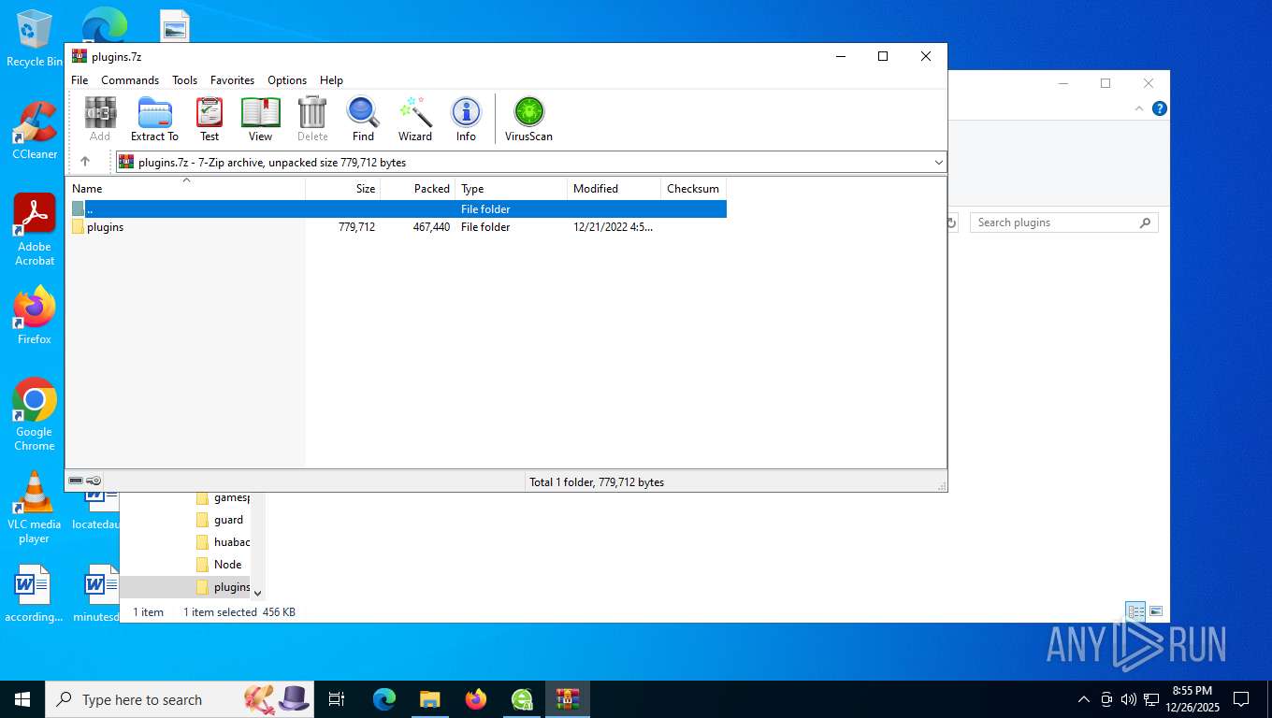Open the Firefox desktop icon
Screen dimensions: 1272x718
[35, 316]
